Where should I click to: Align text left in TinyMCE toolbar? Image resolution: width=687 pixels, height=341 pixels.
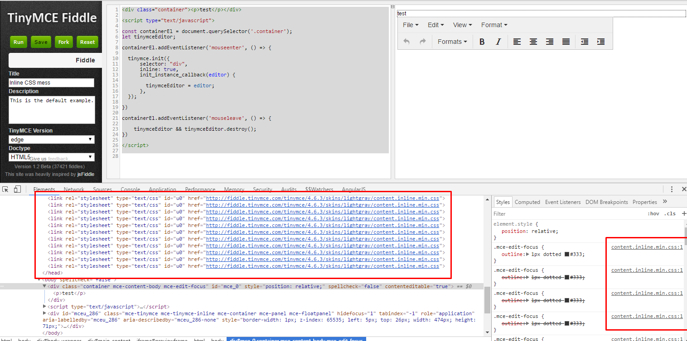point(517,42)
